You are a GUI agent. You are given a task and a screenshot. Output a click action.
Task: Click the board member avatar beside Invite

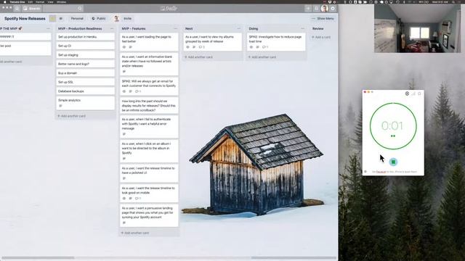[x=116, y=18]
